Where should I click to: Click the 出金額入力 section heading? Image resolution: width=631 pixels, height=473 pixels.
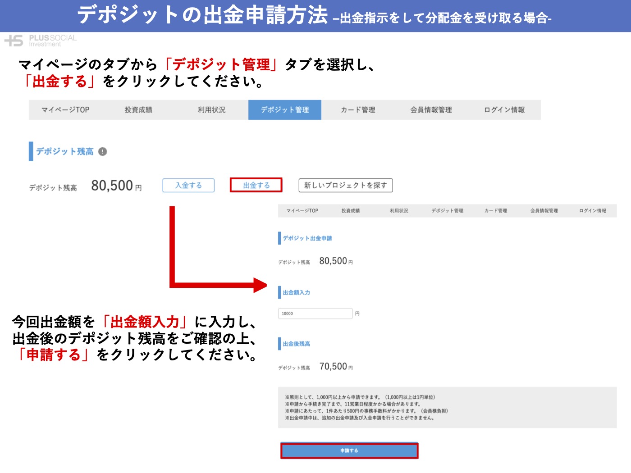[297, 293]
